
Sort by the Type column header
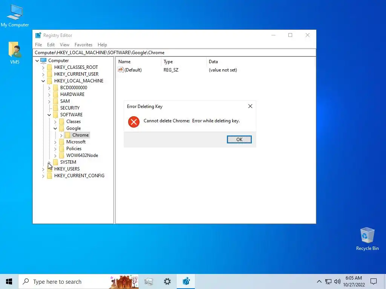(x=184, y=62)
